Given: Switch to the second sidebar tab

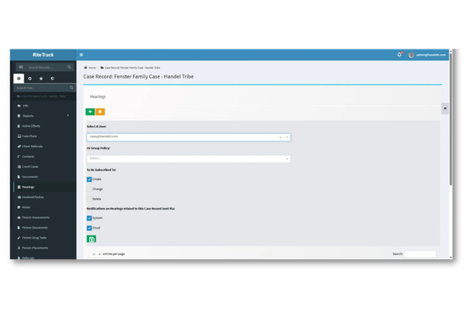Looking at the screenshot, I should click(x=30, y=78).
